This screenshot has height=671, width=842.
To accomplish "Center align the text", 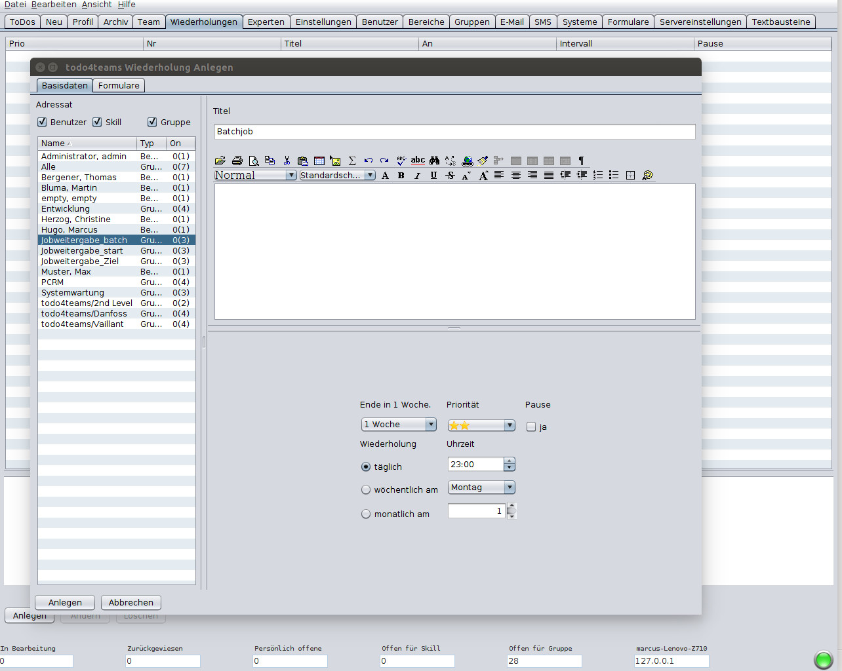I will click(516, 175).
